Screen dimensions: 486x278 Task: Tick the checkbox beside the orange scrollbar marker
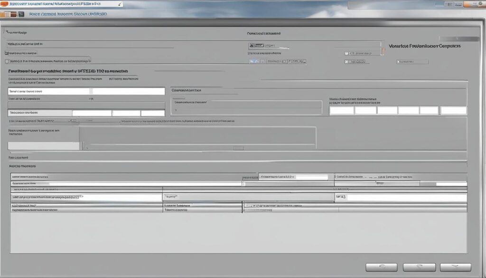(x=346, y=53)
